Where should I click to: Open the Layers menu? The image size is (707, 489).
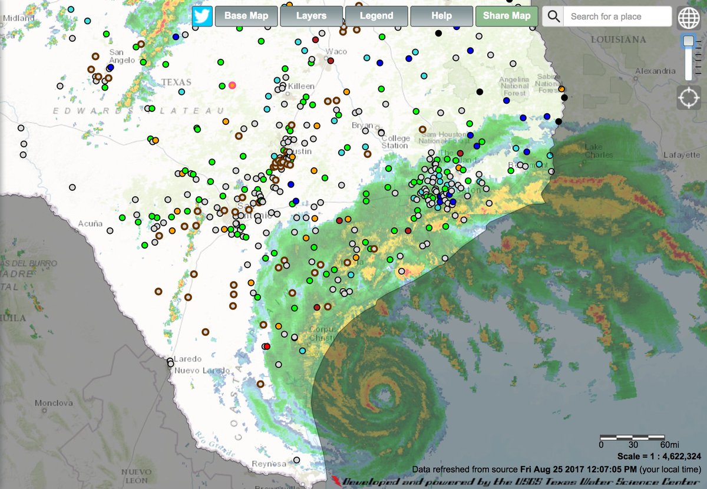click(x=311, y=16)
